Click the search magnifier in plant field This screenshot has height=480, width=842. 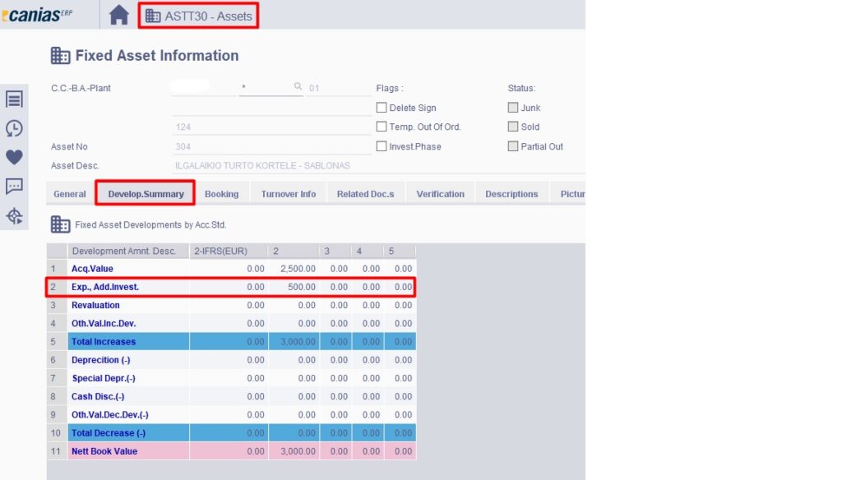tap(298, 87)
